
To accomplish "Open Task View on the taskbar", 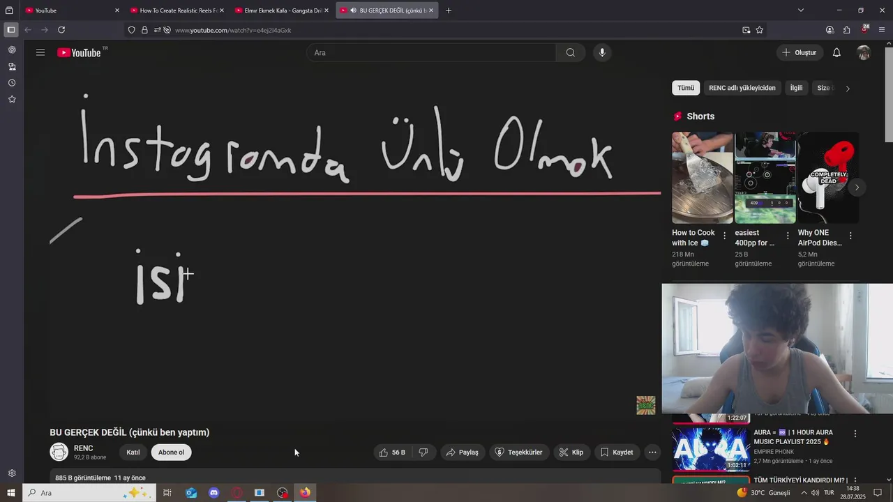I will click(x=167, y=493).
